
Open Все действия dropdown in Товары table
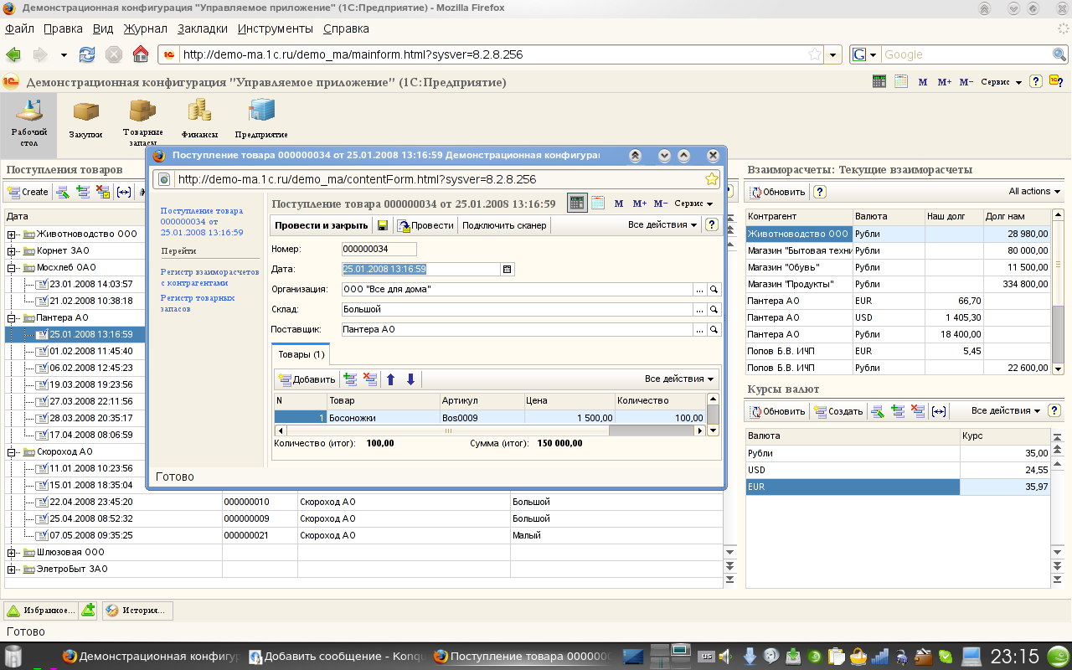click(x=679, y=379)
